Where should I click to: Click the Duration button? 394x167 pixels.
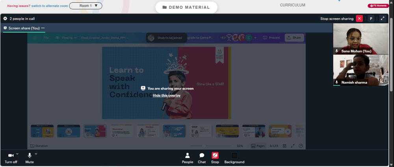[39, 146]
